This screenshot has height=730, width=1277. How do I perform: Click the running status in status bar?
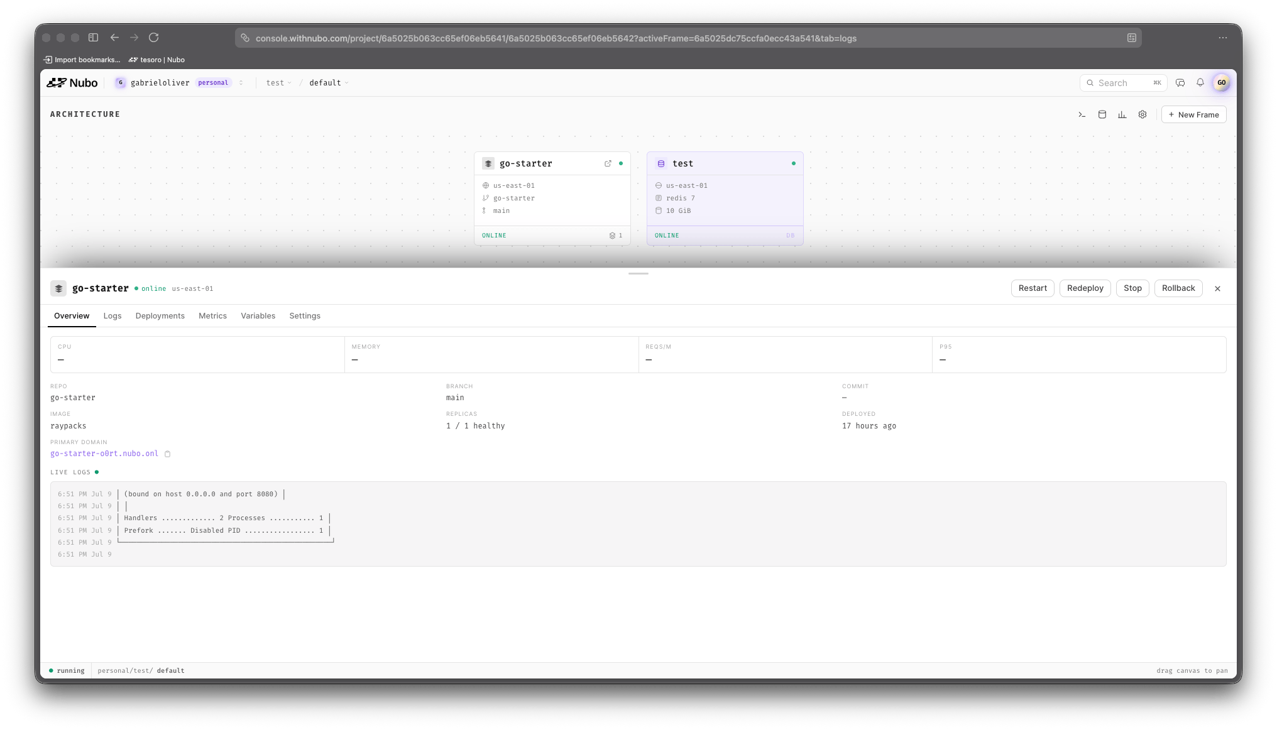[x=67, y=671]
